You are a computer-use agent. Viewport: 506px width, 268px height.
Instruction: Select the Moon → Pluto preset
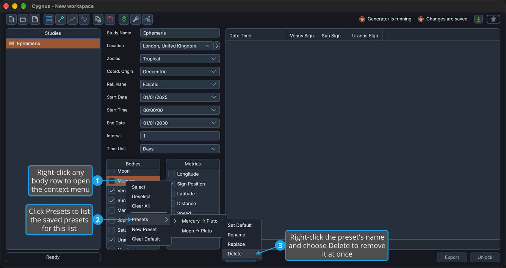196,231
